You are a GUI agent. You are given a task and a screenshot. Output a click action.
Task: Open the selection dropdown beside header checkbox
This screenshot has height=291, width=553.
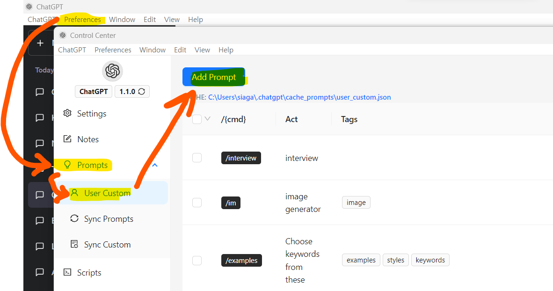pyautogui.click(x=207, y=119)
